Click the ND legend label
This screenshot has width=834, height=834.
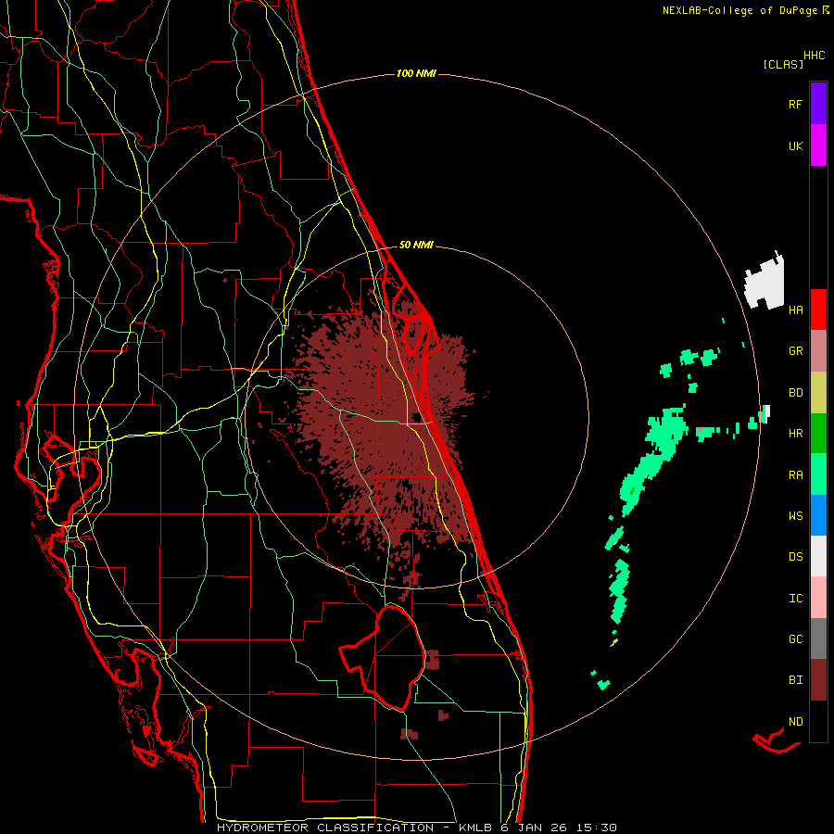tap(795, 722)
